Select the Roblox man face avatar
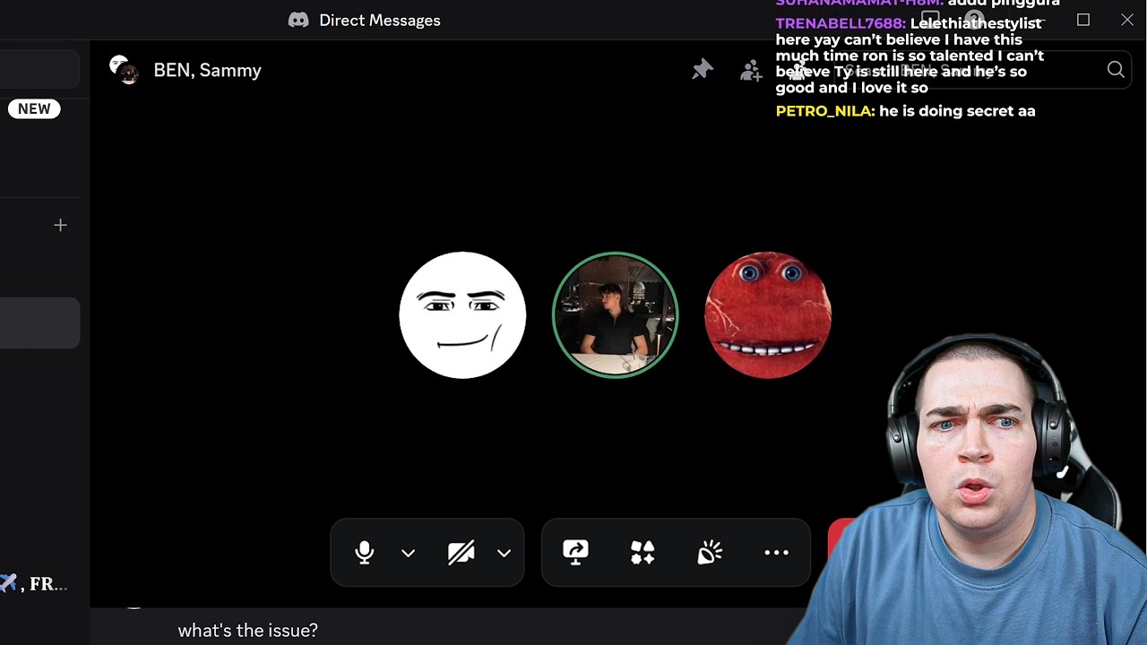This screenshot has height=645, width=1147. (462, 314)
